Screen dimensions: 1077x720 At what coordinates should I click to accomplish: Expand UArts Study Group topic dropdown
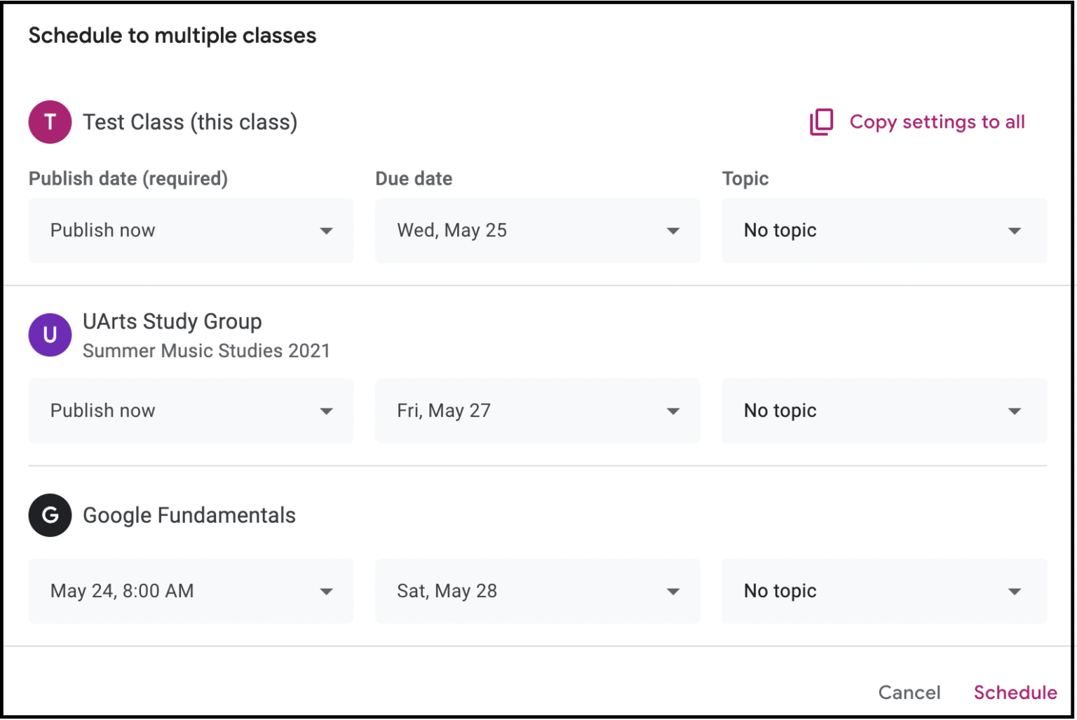883,411
